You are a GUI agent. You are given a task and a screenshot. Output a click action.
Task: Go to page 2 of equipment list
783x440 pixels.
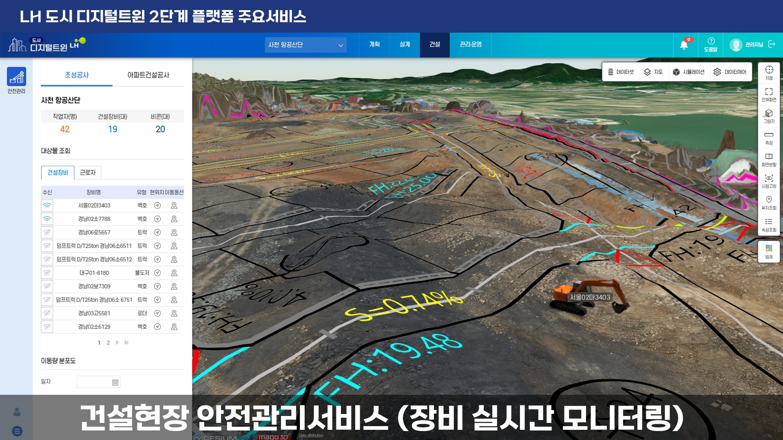(x=108, y=343)
